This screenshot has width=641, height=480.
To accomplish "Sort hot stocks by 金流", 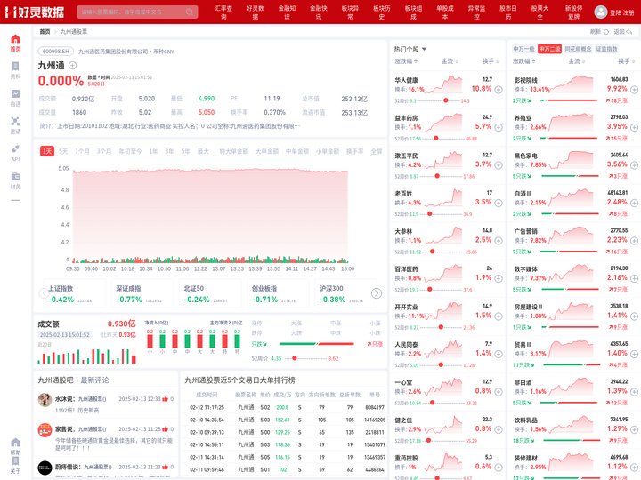I will (450, 61).
